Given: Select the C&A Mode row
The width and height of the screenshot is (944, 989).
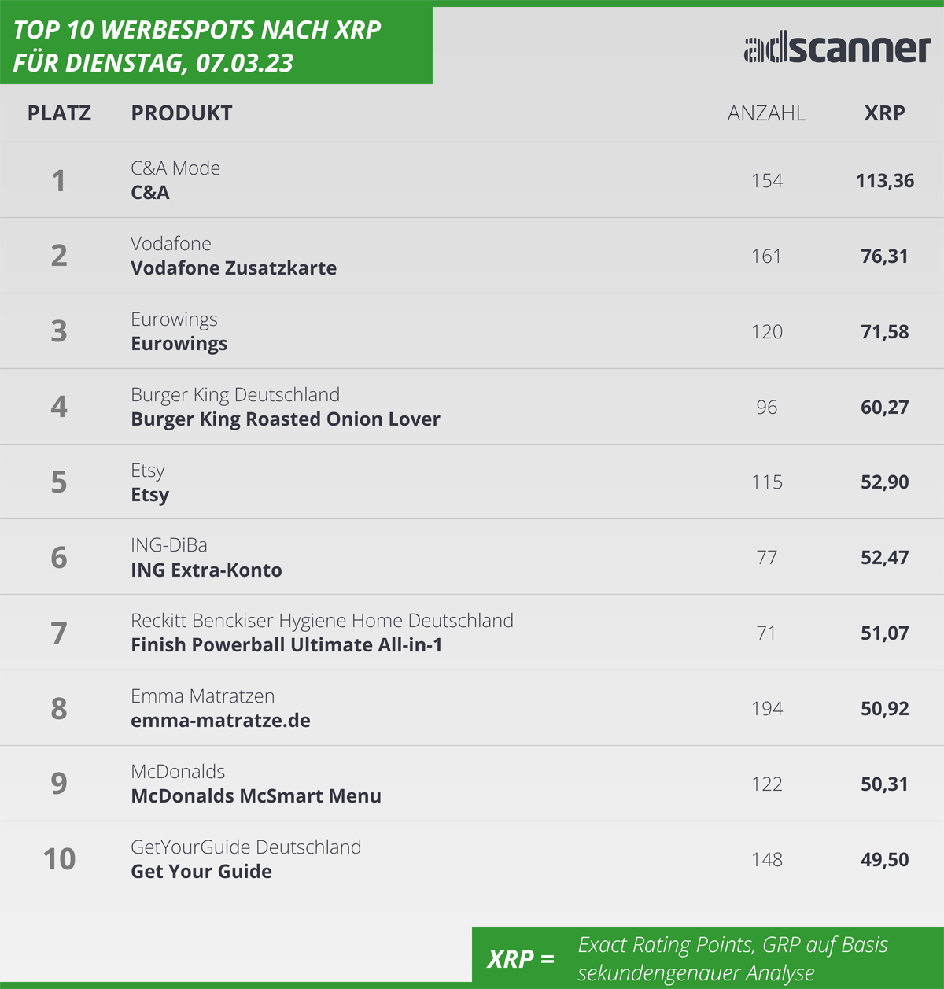Looking at the screenshot, I should pos(472,180).
